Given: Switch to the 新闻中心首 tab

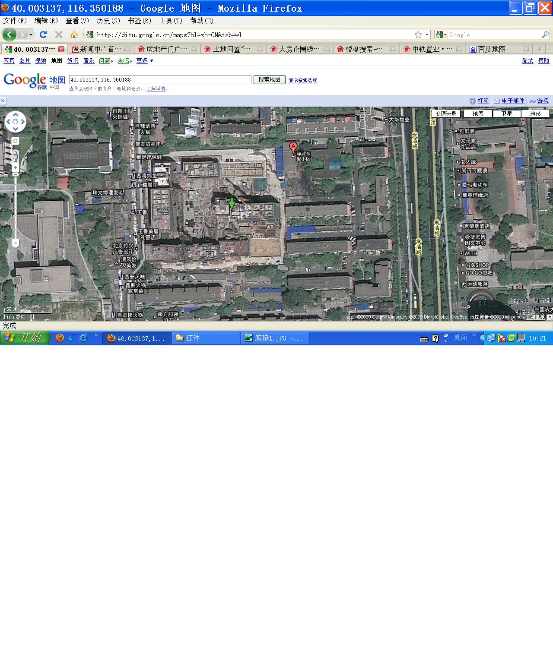Looking at the screenshot, I should pyautogui.click(x=101, y=49).
